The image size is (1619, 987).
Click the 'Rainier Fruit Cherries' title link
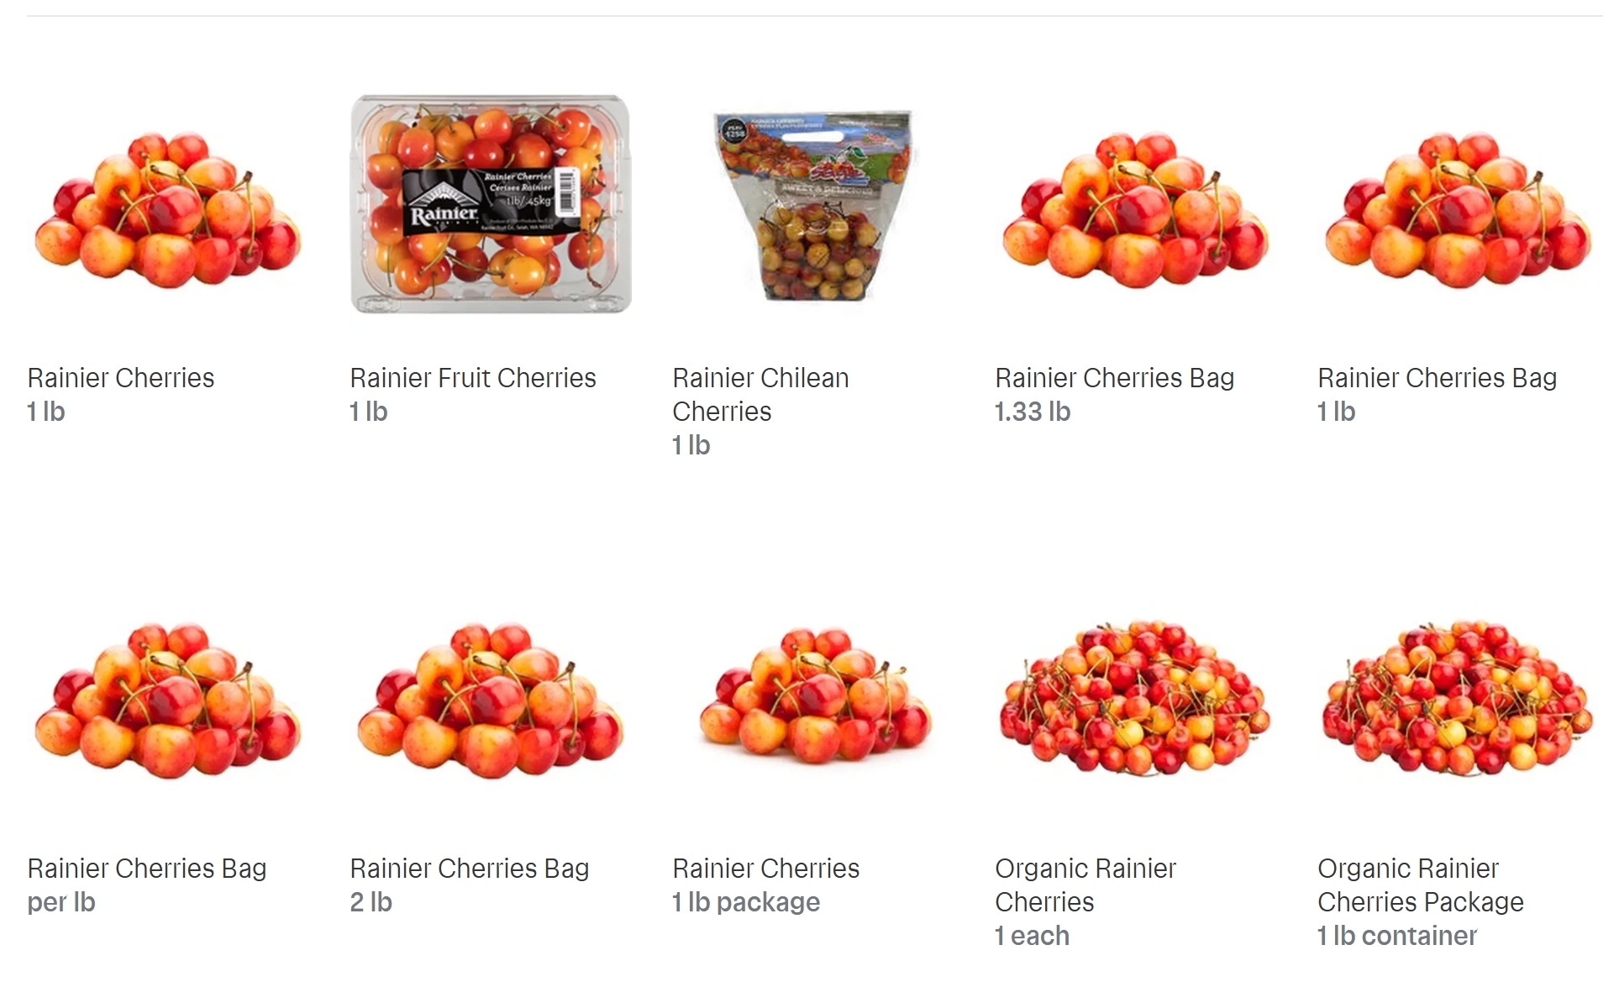coord(473,378)
